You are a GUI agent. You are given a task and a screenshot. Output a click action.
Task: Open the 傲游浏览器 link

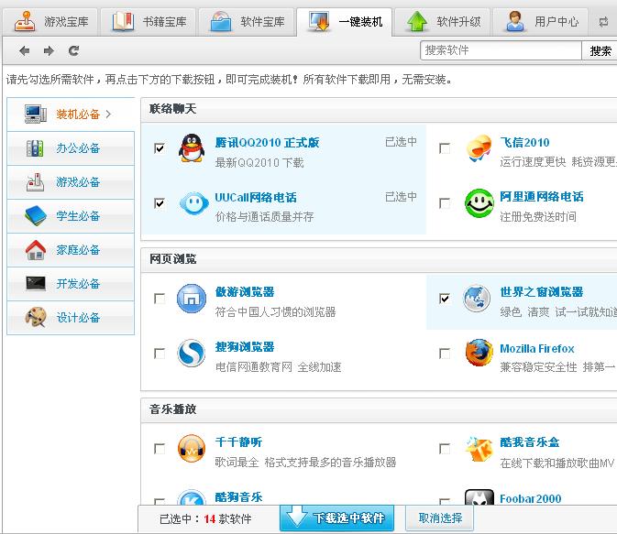point(245,292)
